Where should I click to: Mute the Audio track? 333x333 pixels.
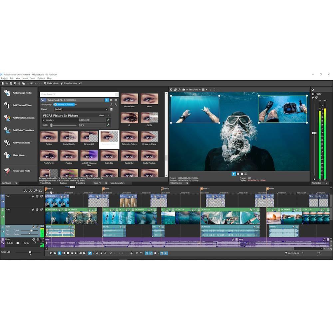(34, 227)
